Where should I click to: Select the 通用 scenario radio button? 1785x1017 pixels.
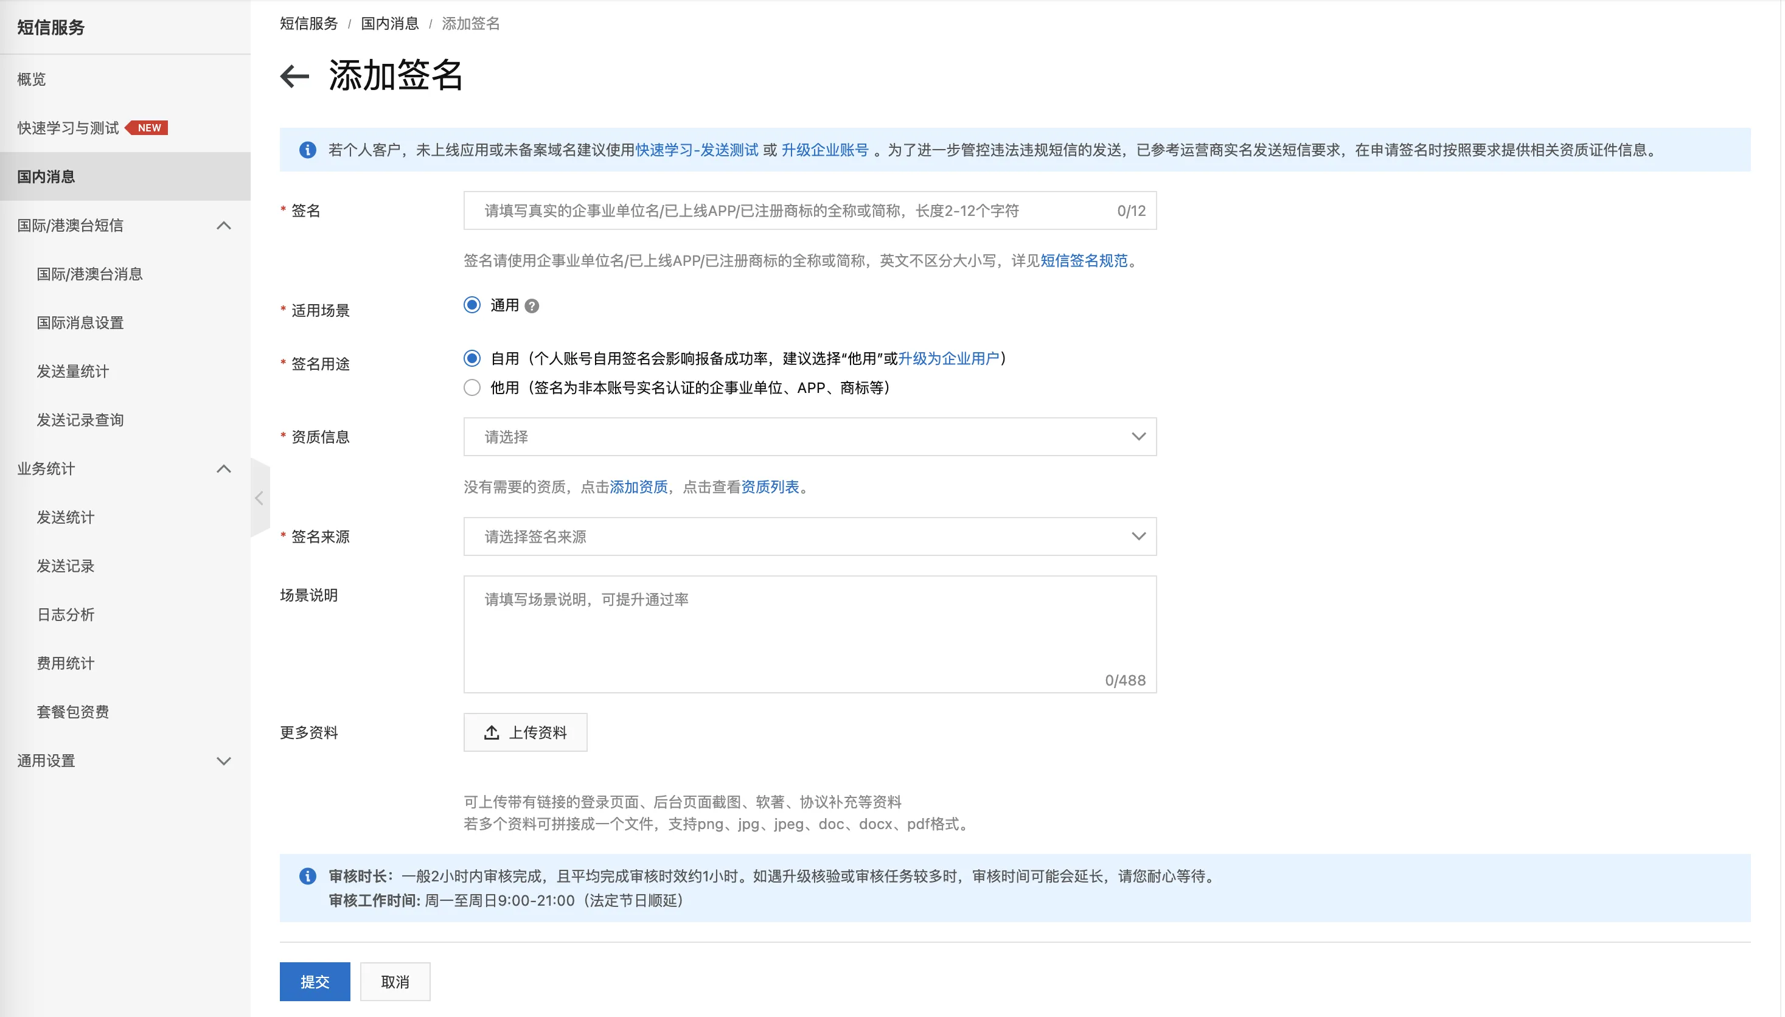(x=472, y=305)
